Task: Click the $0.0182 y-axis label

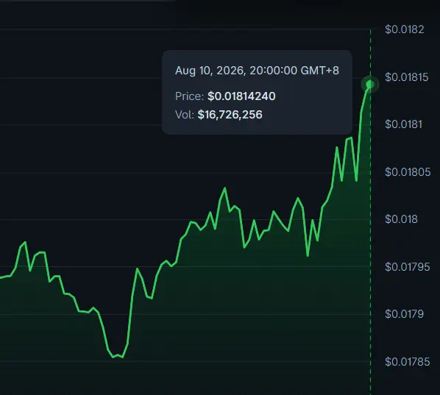Action: (x=405, y=29)
